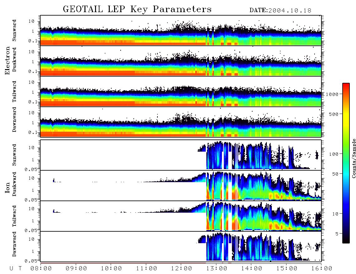The width and height of the screenshot is (356, 274).
Task: Click the Ion "Sunward" panel label
Action: (14, 155)
